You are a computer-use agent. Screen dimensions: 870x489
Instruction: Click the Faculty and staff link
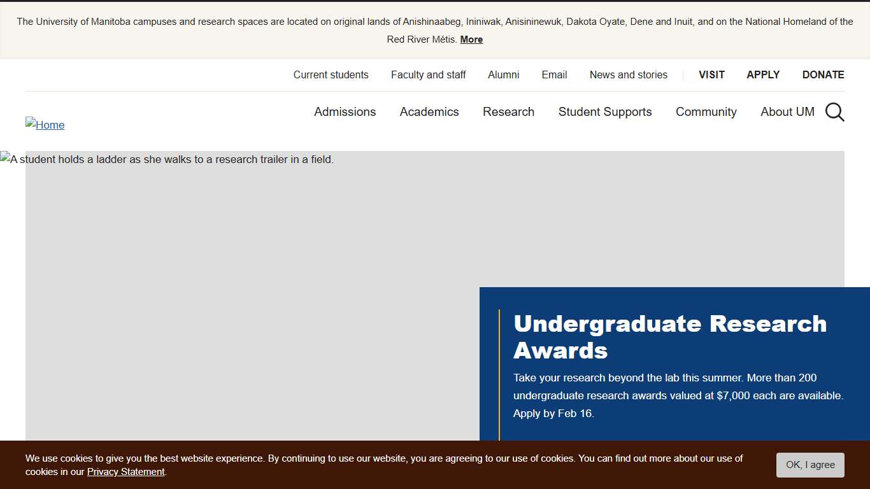click(x=428, y=74)
